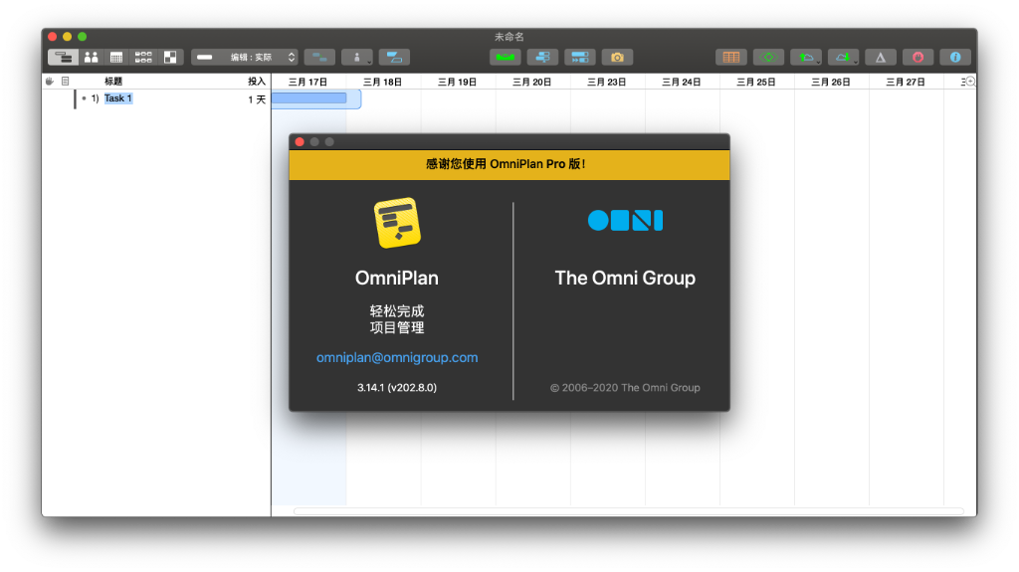Click the horizontal scrollbar under the Gantt chart
The height and width of the screenshot is (572, 1019).
click(629, 511)
